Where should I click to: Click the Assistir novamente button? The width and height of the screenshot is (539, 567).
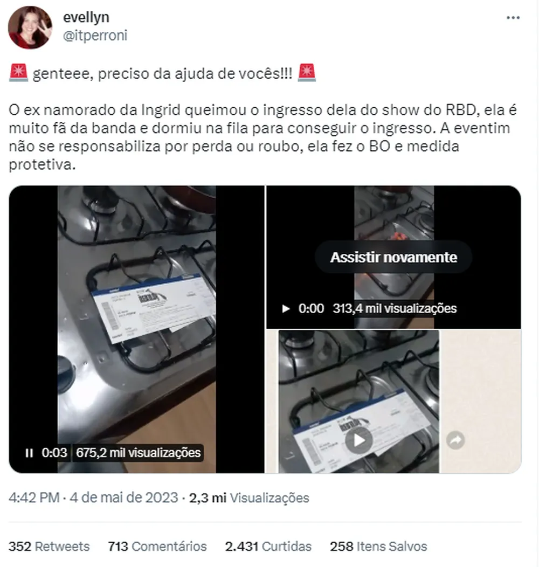tap(393, 257)
